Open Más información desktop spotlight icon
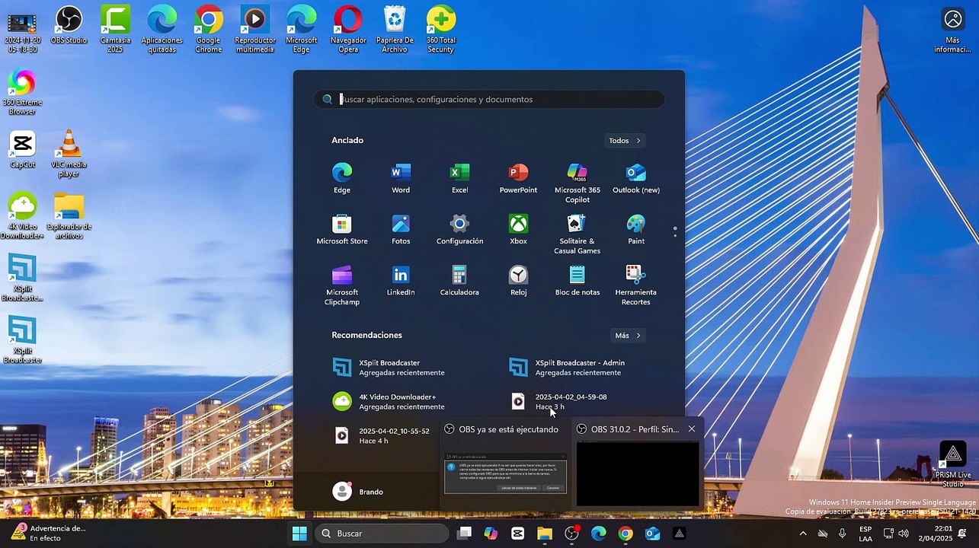Viewport: 979px width, 548px height. tap(952, 30)
